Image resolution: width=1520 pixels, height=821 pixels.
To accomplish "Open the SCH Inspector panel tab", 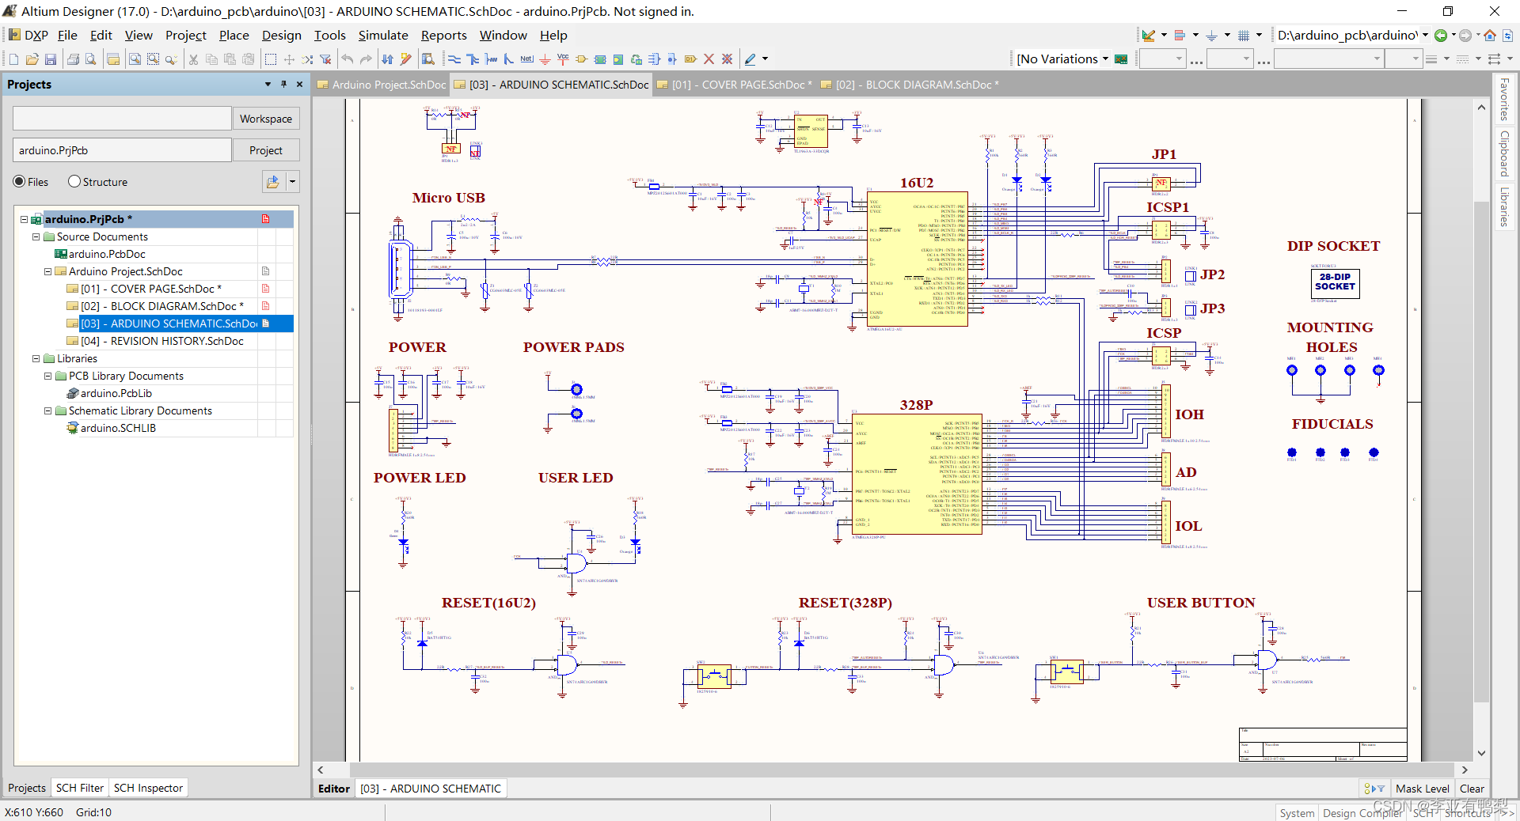I will pos(148,788).
